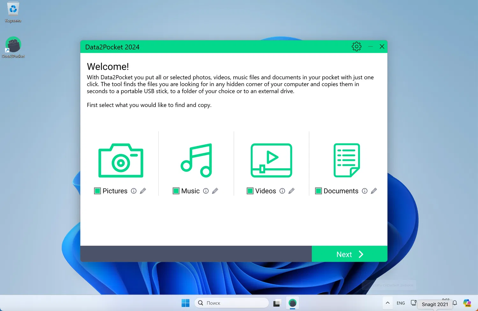Edit Music file types with pencil icon
This screenshot has height=311, width=478.
[215, 191]
